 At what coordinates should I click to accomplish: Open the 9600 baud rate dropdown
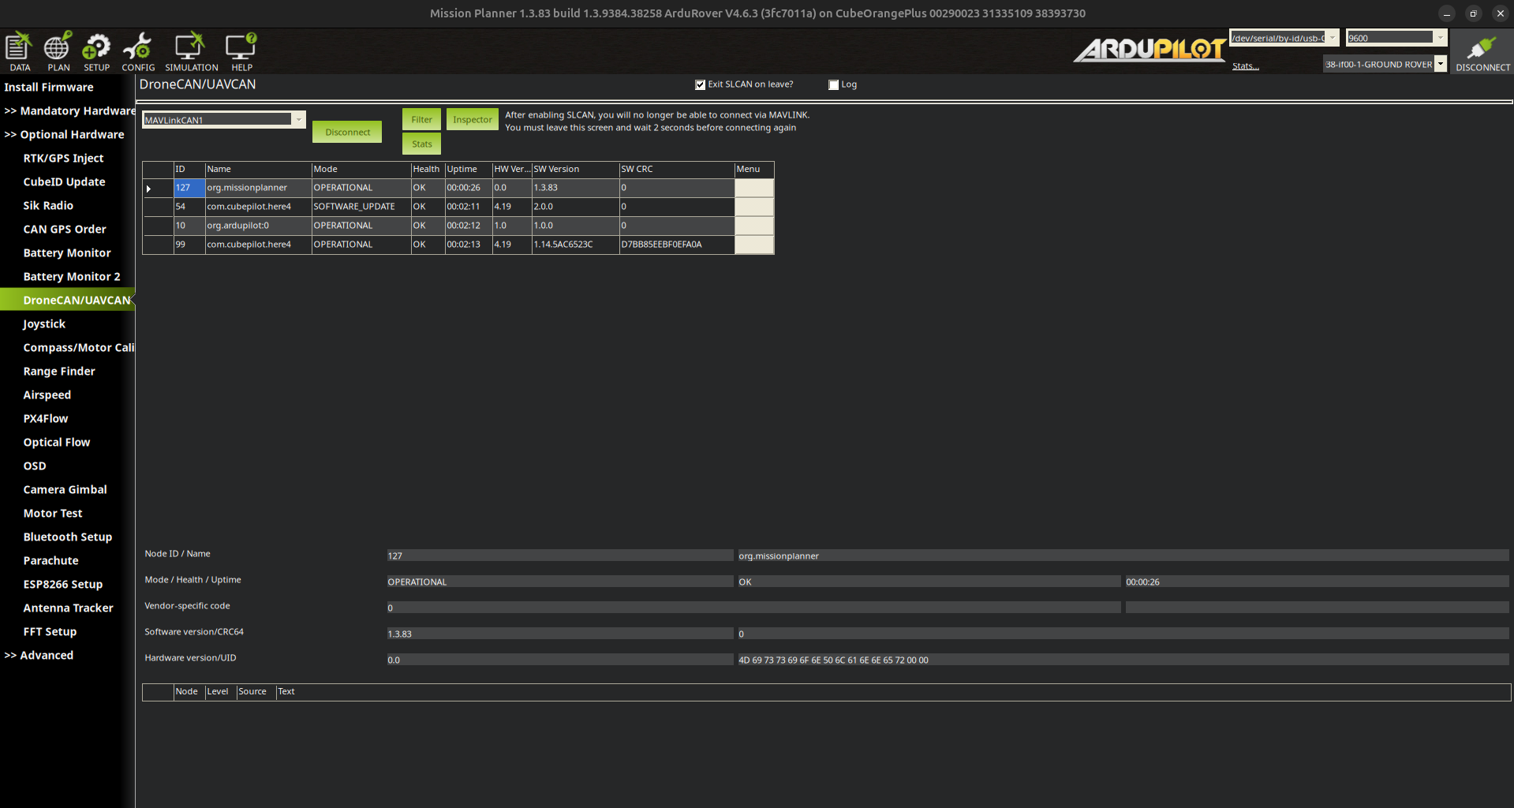coord(1440,38)
